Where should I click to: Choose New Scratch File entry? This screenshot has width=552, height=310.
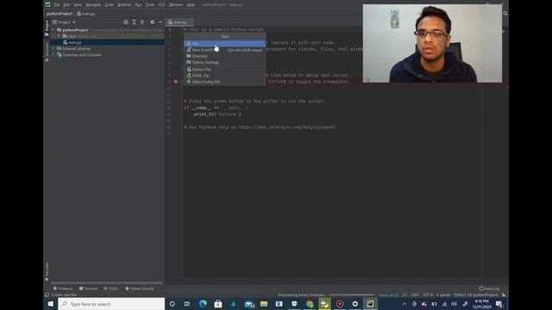tap(224, 50)
